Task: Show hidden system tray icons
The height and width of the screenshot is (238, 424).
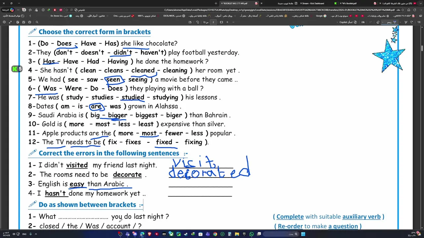Action: 36,234
